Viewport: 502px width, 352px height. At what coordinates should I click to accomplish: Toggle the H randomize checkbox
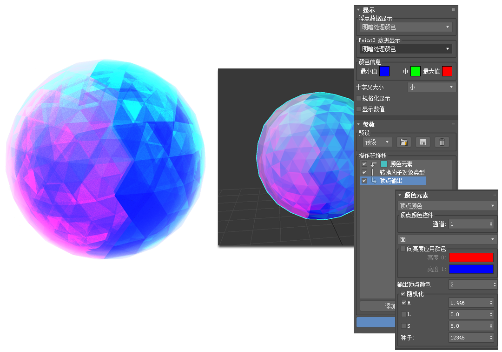pyautogui.click(x=404, y=303)
